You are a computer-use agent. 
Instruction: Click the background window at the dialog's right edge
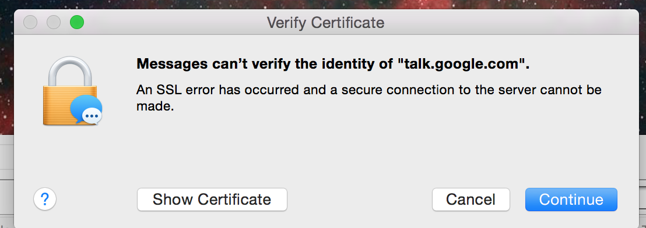(x=643, y=181)
